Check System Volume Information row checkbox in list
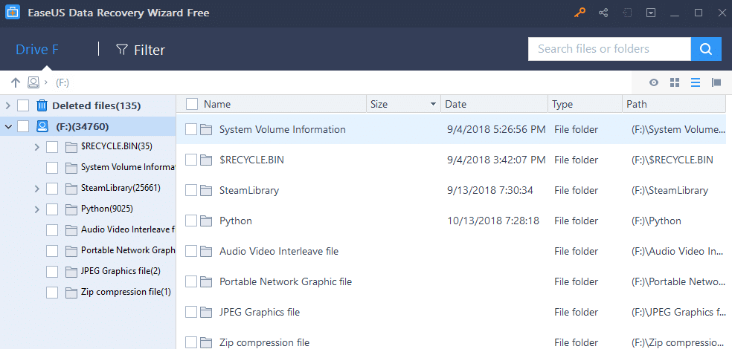The image size is (732, 349). click(x=191, y=129)
